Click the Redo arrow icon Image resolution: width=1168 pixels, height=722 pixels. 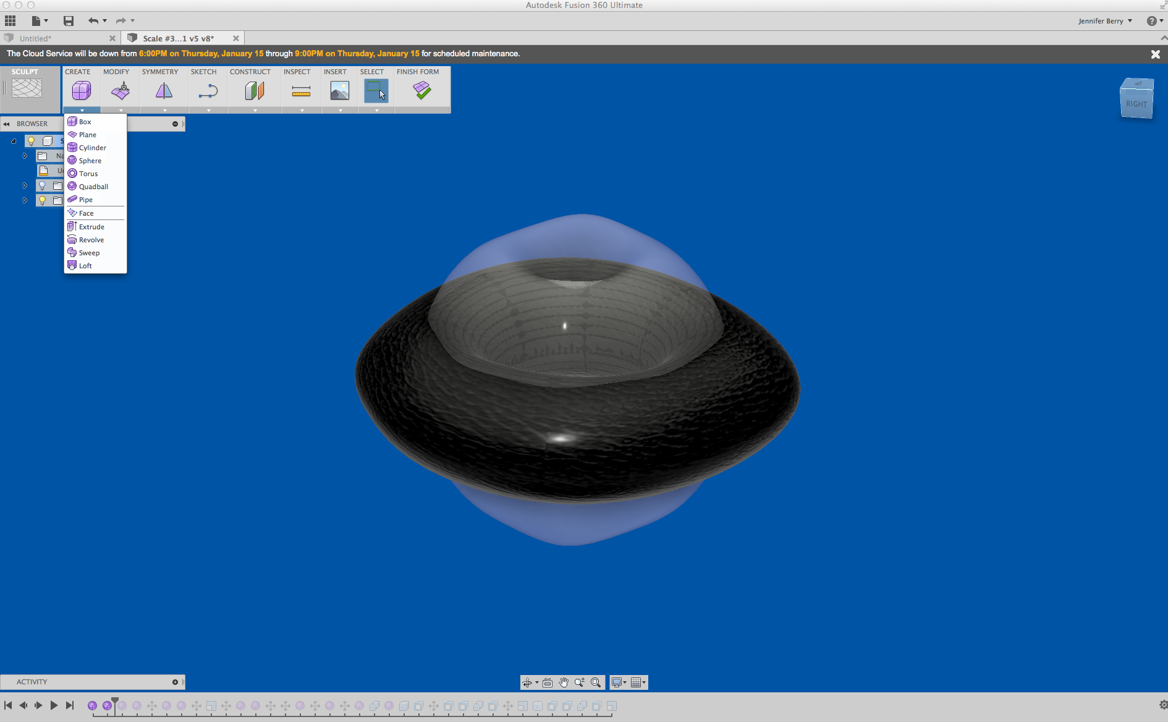pos(121,20)
